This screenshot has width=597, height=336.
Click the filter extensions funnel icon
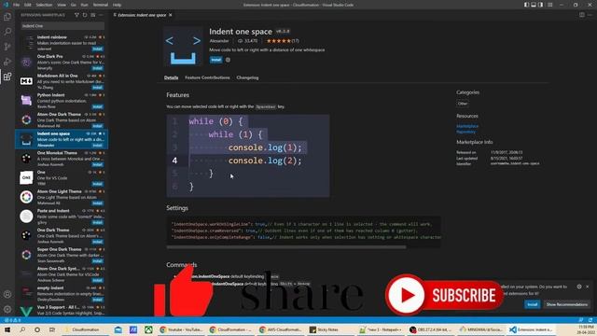click(x=76, y=15)
